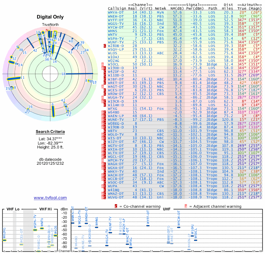The height and width of the screenshot is (254, 265).
Task: Click channel 11 bar on radar left
Action: pos(14,78)
